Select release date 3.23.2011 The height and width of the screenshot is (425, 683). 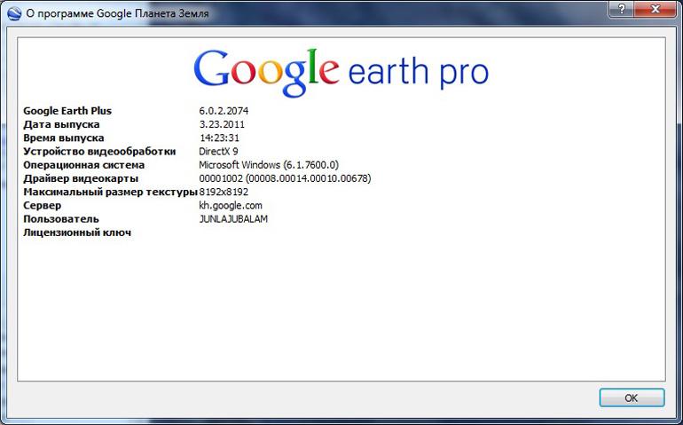click(x=222, y=125)
